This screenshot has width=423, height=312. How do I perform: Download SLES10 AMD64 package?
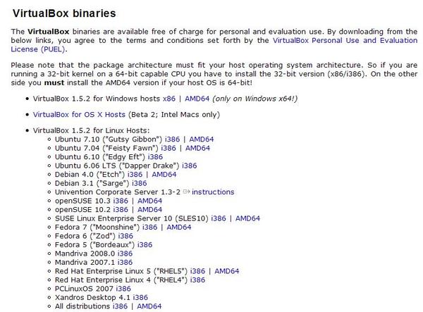point(247,218)
